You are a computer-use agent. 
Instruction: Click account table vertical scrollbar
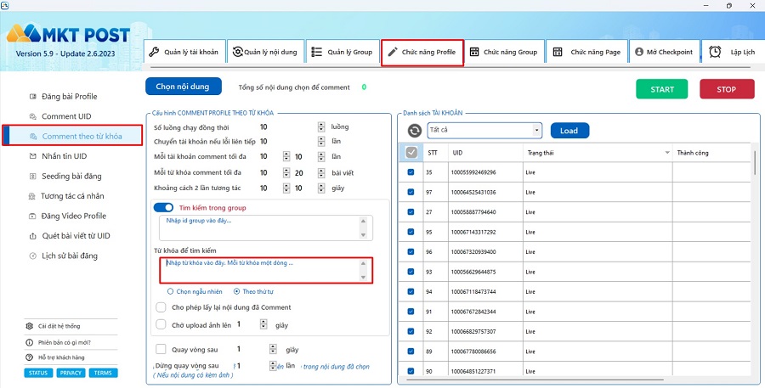755,163
